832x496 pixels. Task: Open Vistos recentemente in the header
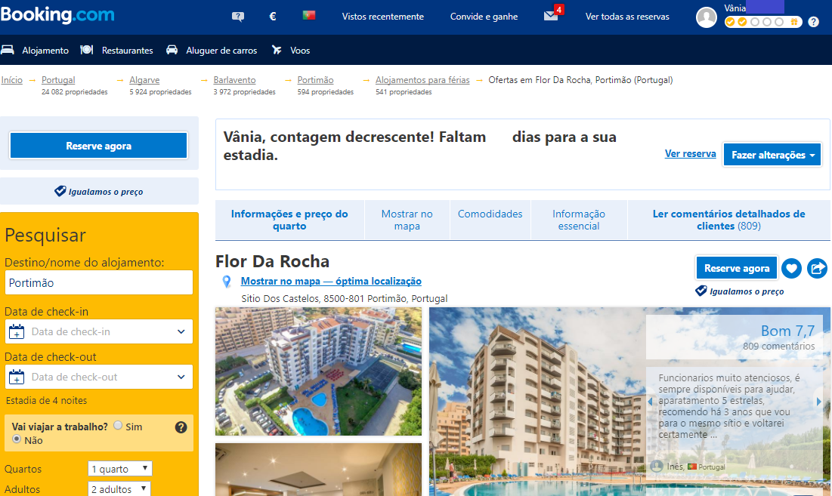tap(383, 17)
